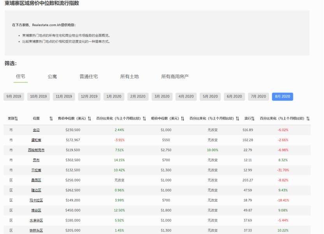The image size is (324, 234).
Task: Select the 普通住宅 tab
Action: 88,77
